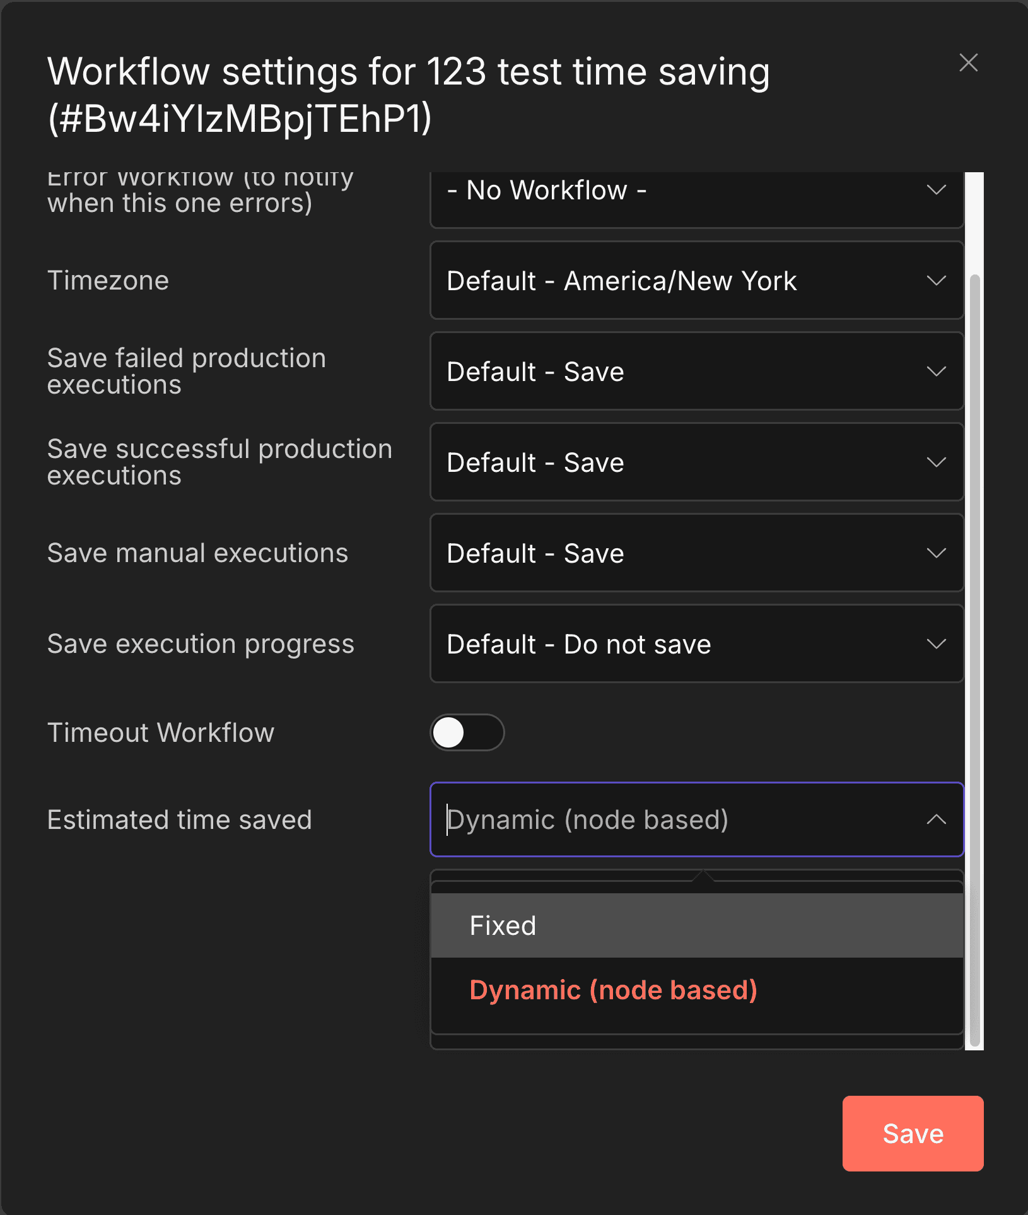Enable the Timeout Workflow toggle
This screenshot has width=1028, height=1215.
[x=467, y=732]
